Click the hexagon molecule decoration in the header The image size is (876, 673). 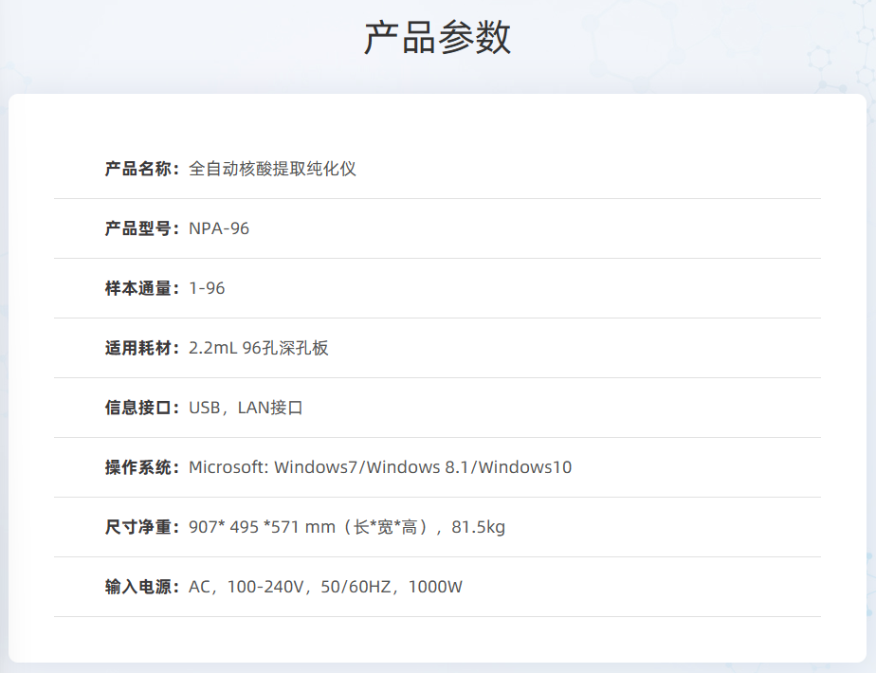(x=817, y=59)
